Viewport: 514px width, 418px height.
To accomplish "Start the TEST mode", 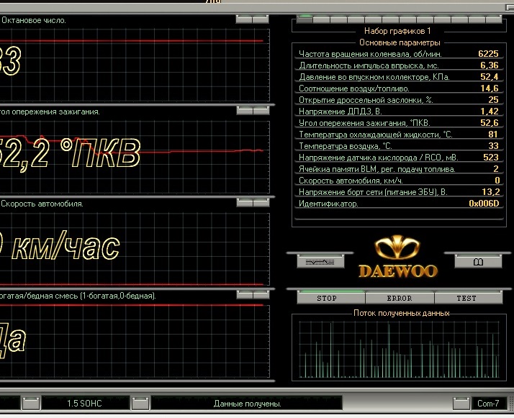I will tap(468, 298).
